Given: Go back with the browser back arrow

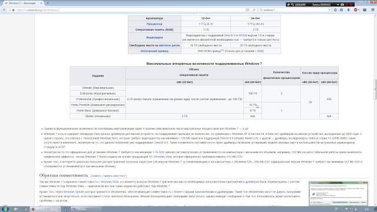Looking at the screenshot, I should [4, 10].
